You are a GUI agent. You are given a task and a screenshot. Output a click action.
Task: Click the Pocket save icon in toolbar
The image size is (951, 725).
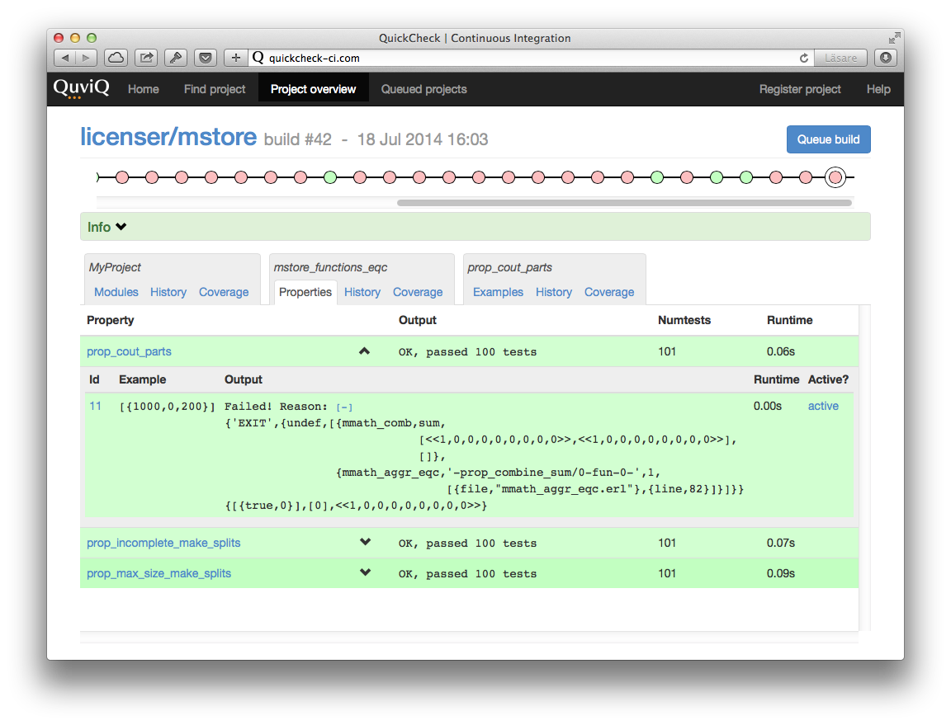tap(206, 58)
